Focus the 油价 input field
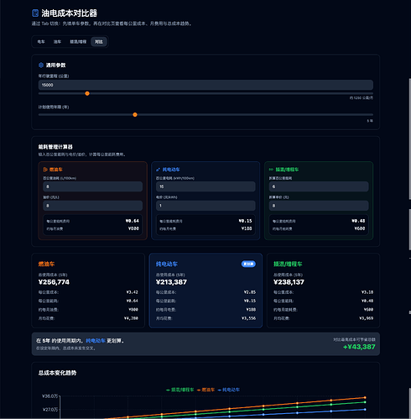 (92, 206)
